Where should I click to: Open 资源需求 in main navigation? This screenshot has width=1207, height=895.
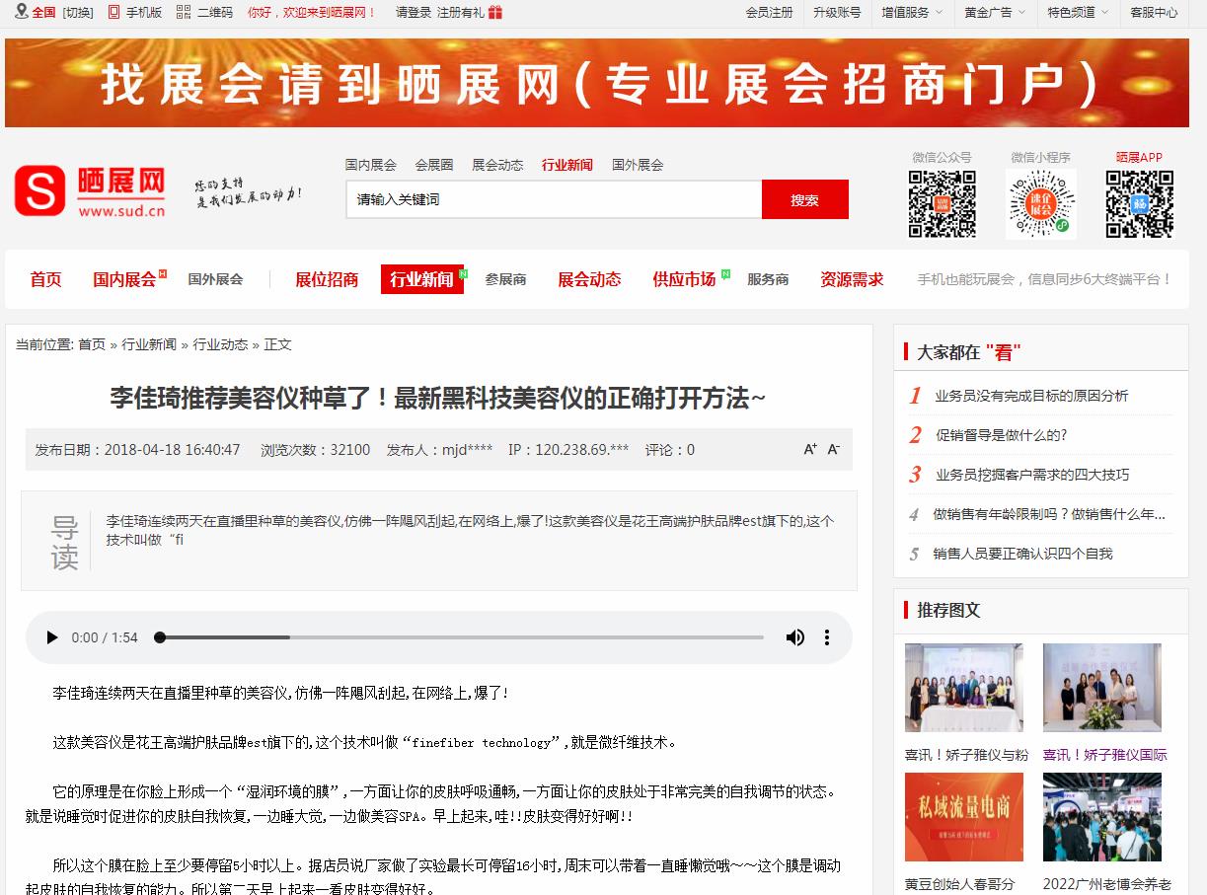[852, 279]
